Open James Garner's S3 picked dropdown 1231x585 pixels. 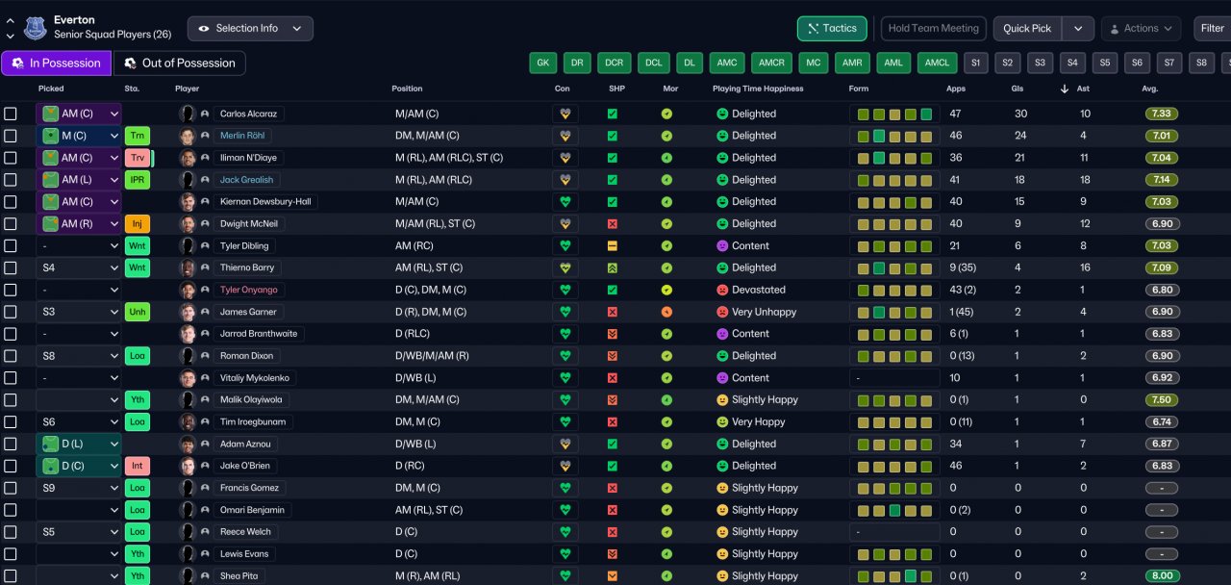pos(79,312)
